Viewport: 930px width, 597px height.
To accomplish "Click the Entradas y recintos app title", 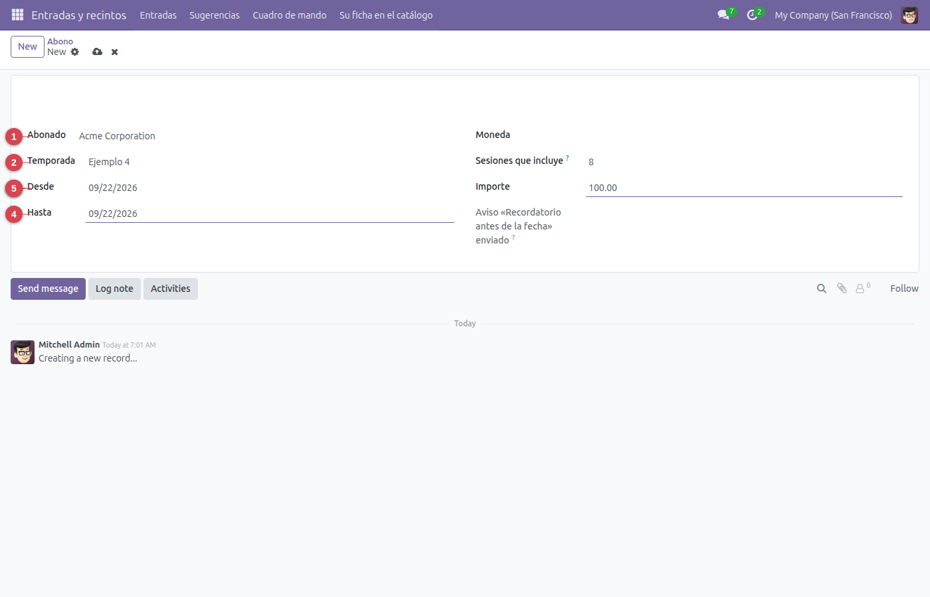I will coord(79,15).
